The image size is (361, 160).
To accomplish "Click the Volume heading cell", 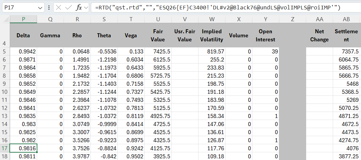I will (x=239, y=35).
